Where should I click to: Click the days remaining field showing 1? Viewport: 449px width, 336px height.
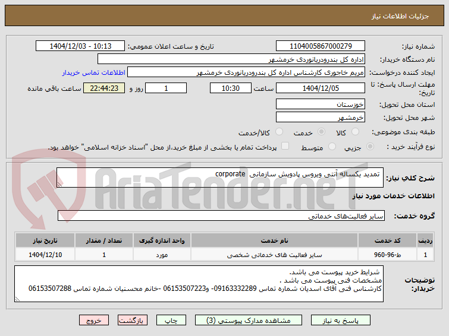pyautogui.click(x=166, y=88)
